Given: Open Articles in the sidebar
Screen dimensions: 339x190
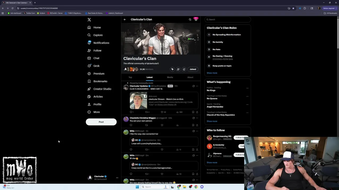Looking at the screenshot, I should click(x=95, y=97).
